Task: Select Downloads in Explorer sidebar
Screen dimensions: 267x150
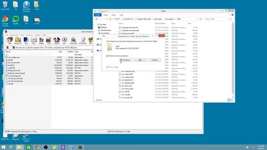Action: (x=105, y=33)
